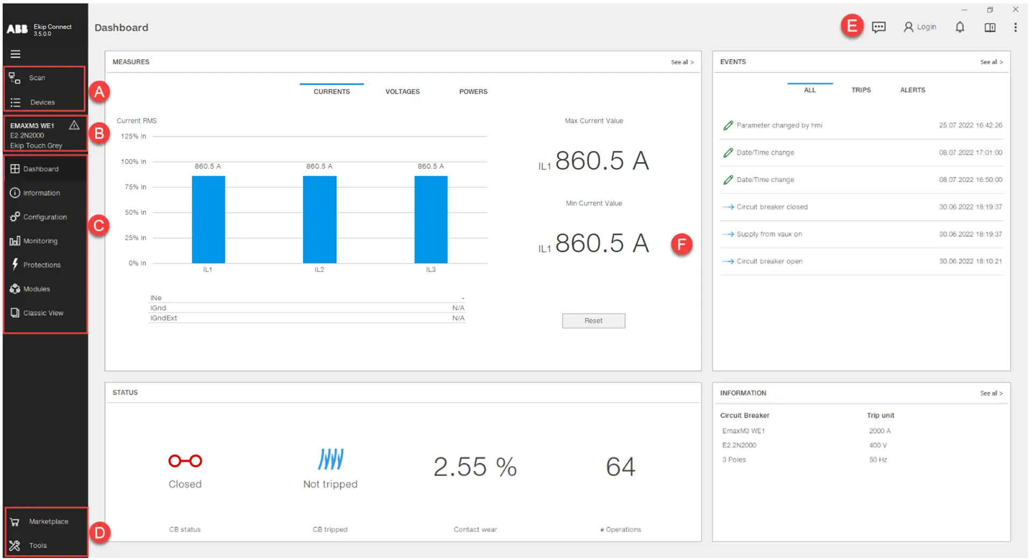
Task: Toggle the hamburger navigation menu
Action: (x=16, y=54)
